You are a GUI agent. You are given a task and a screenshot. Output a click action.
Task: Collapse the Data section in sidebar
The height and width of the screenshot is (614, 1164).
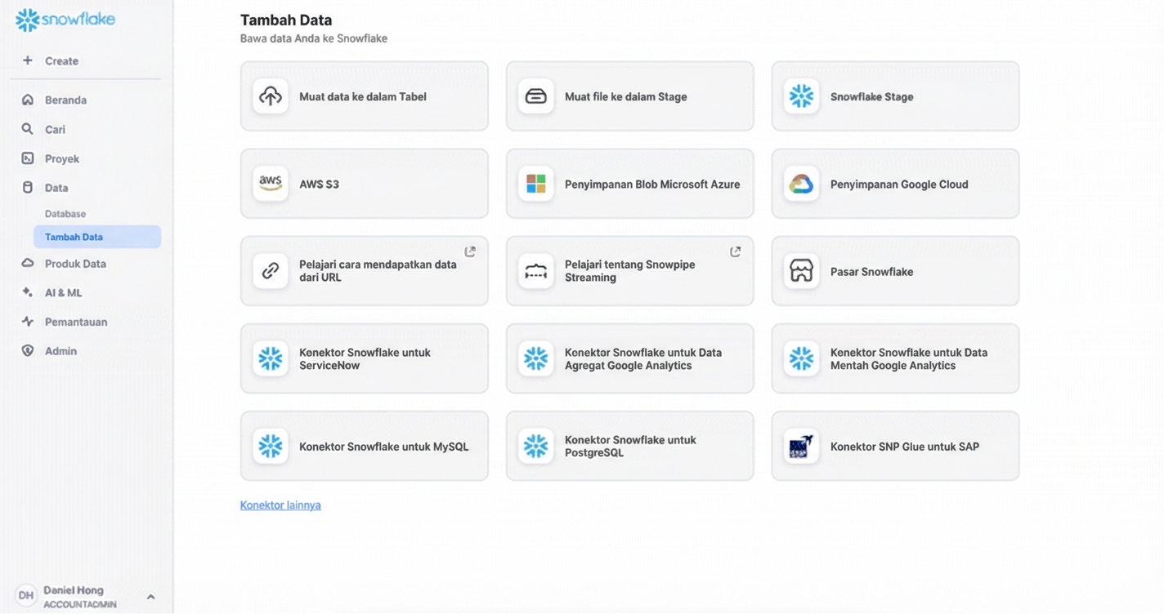pos(56,188)
